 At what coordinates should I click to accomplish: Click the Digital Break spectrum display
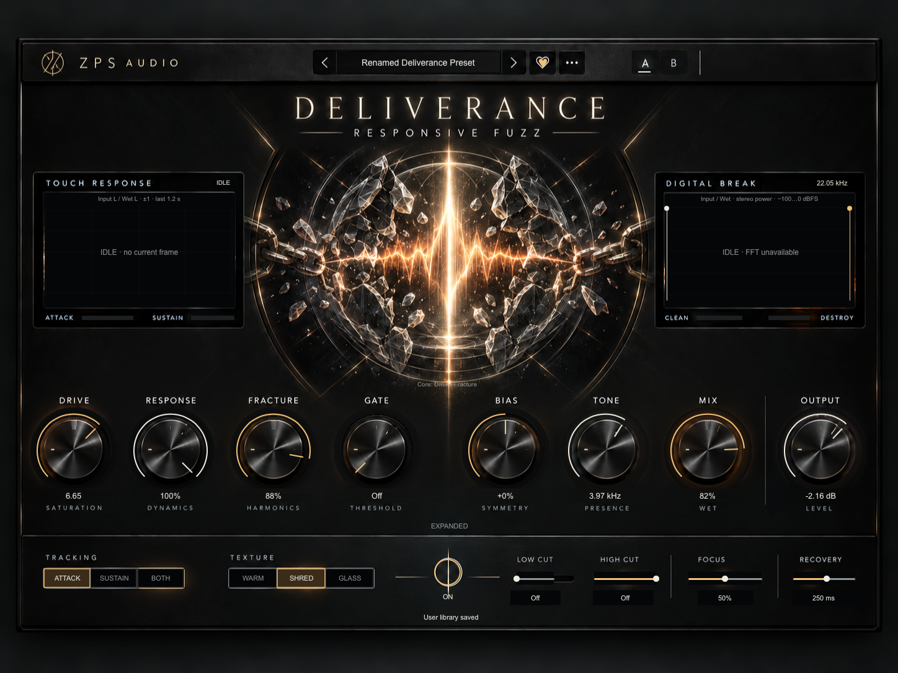coord(760,251)
